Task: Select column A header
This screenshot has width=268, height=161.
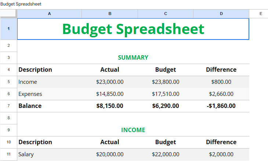Action: (x=50, y=14)
